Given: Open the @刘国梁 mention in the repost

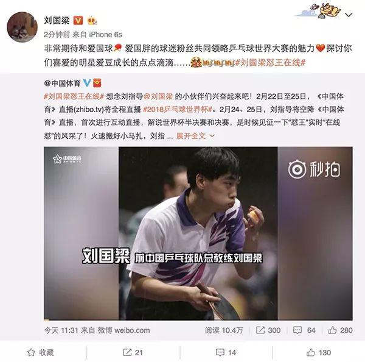Looking at the screenshot, I should 158,96.
